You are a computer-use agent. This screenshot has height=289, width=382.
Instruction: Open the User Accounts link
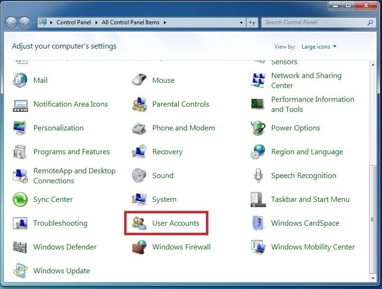point(176,223)
